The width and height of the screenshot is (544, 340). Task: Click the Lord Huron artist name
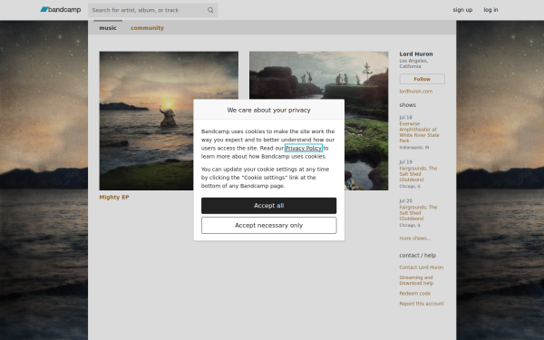(x=416, y=54)
